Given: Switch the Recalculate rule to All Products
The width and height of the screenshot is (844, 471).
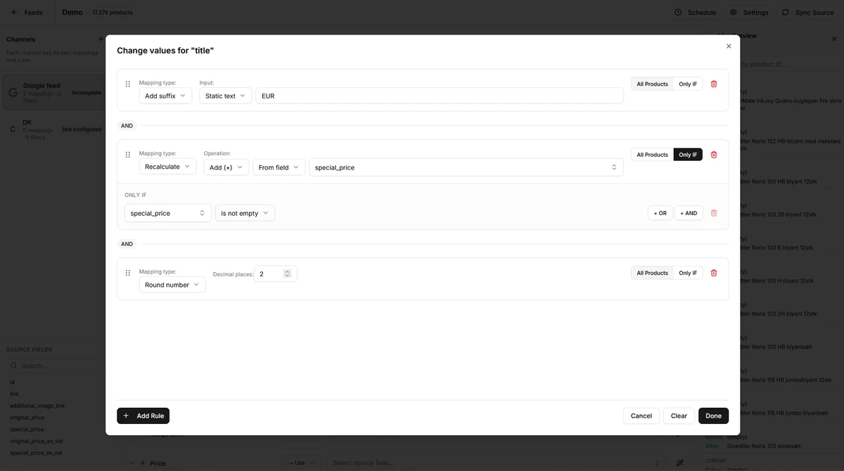Looking at the screenshot, I should point(652,155).
